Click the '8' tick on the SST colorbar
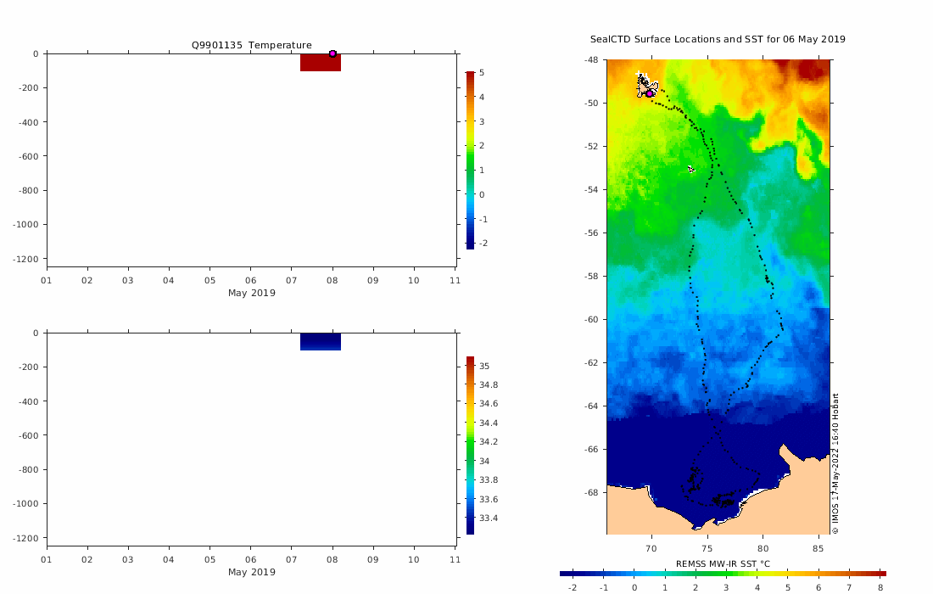The height and width of the screenshot is (594, 933). tap(880, 588)
